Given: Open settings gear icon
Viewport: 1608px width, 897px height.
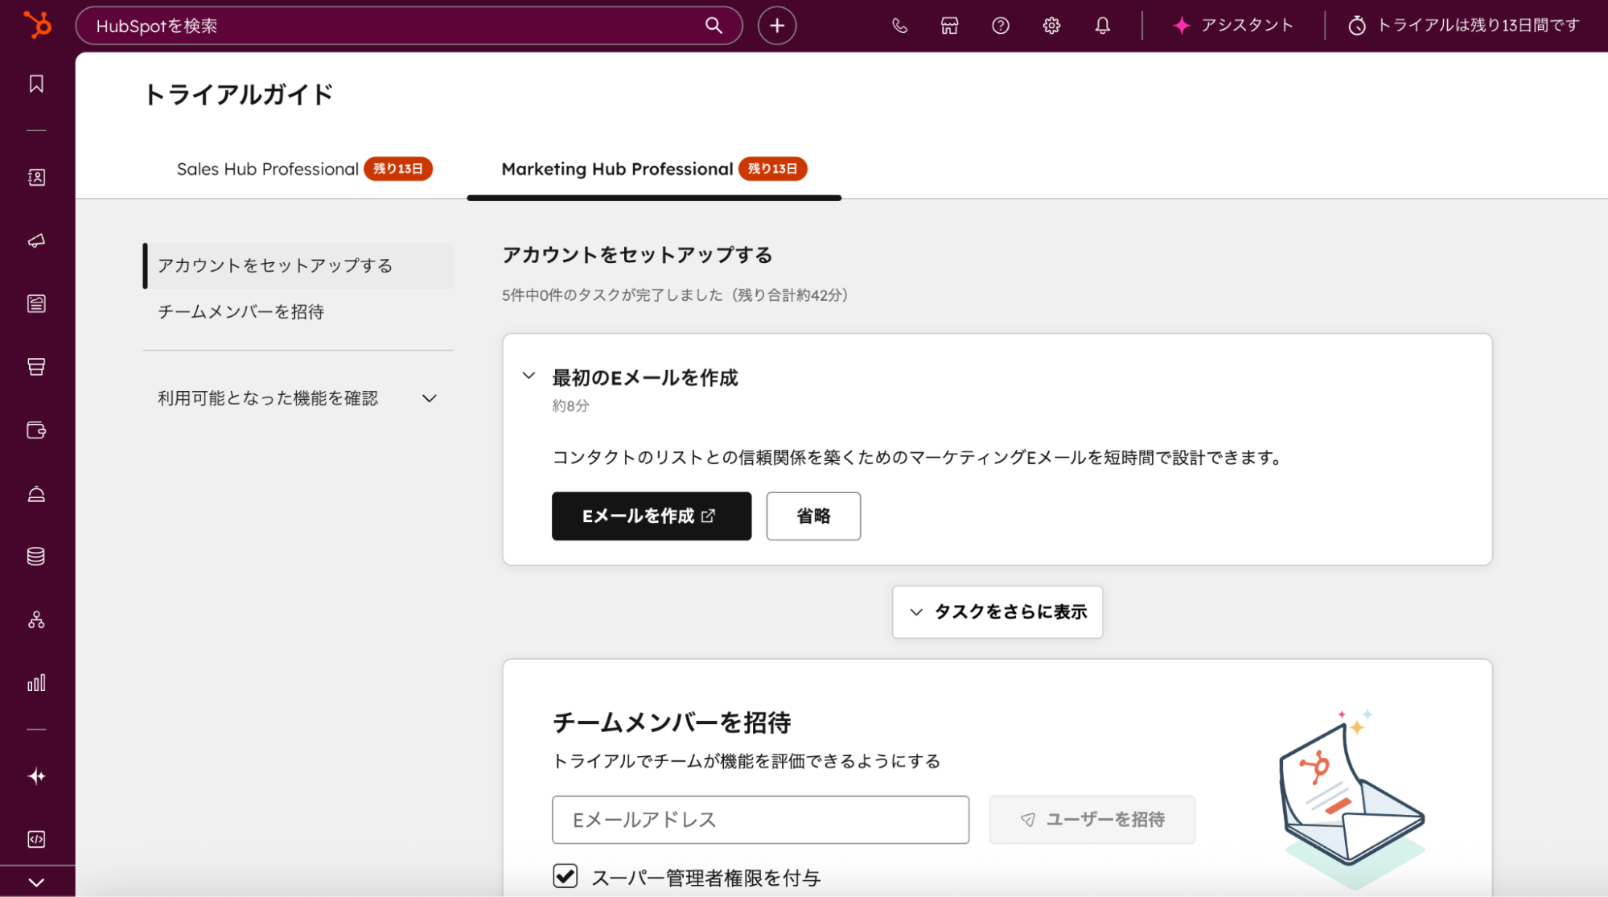Looking at the screenshot, I should [x=1051, y=26].
